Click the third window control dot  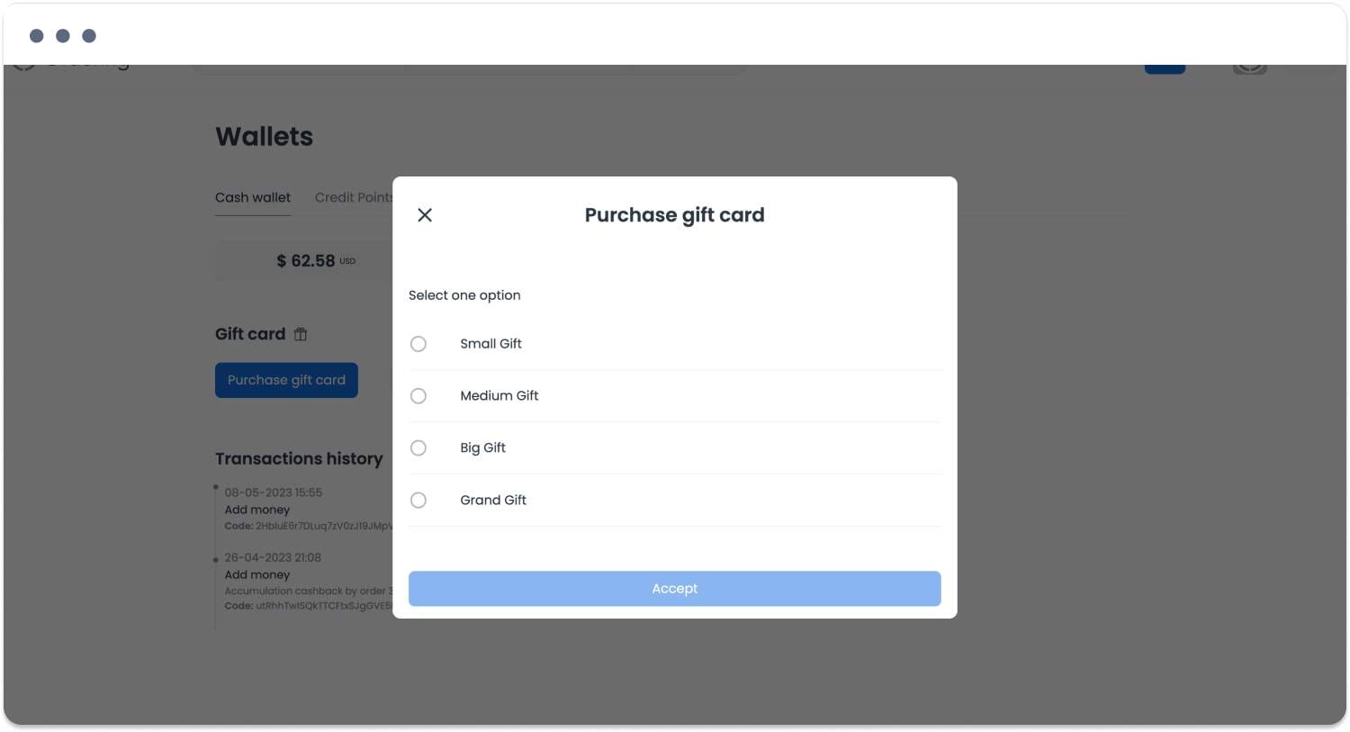click(x=89, y=36)
